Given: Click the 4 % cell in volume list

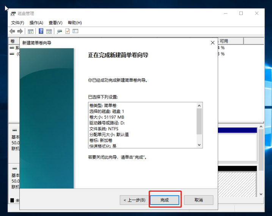Looking at the screenshot, I should (221, 48).
